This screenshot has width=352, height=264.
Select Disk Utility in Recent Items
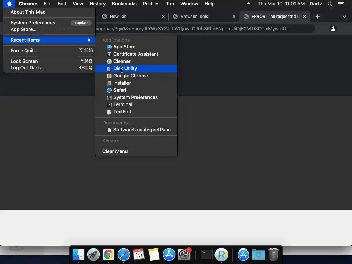[136, 68]
